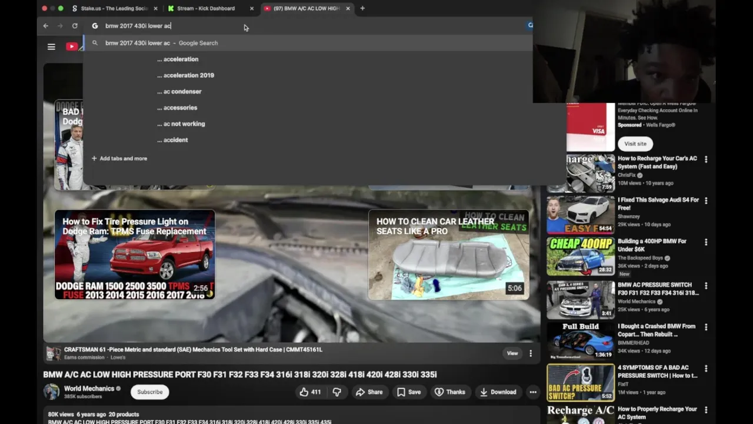
Task: Open the Craftsman ad options menu
Action: (531, 353)
